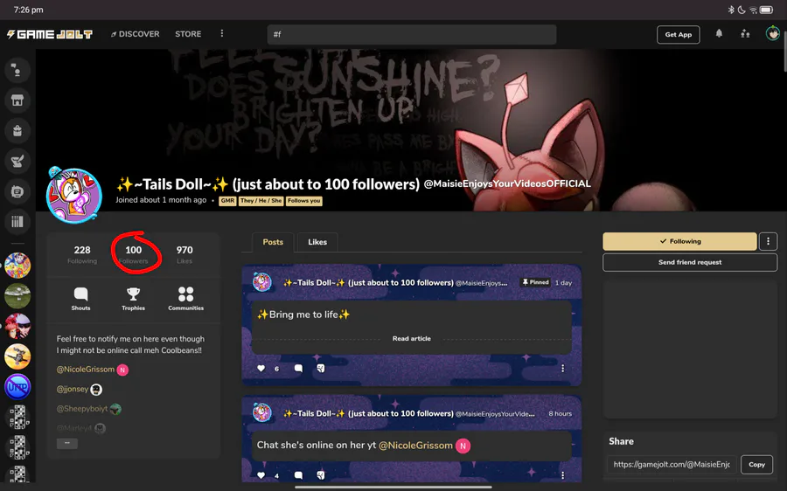Open the friend requests icon in top bar
787x491 pixels.
(745, 33)
